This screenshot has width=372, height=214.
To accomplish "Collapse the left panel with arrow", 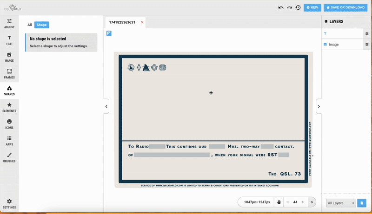I will 106,106.
